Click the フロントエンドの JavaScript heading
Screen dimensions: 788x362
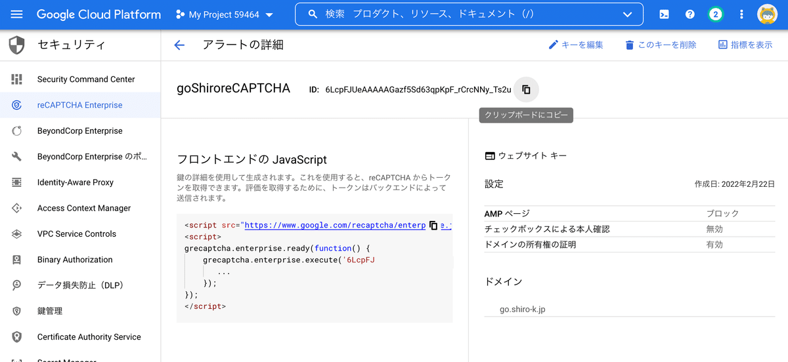[x=252, y=159]
